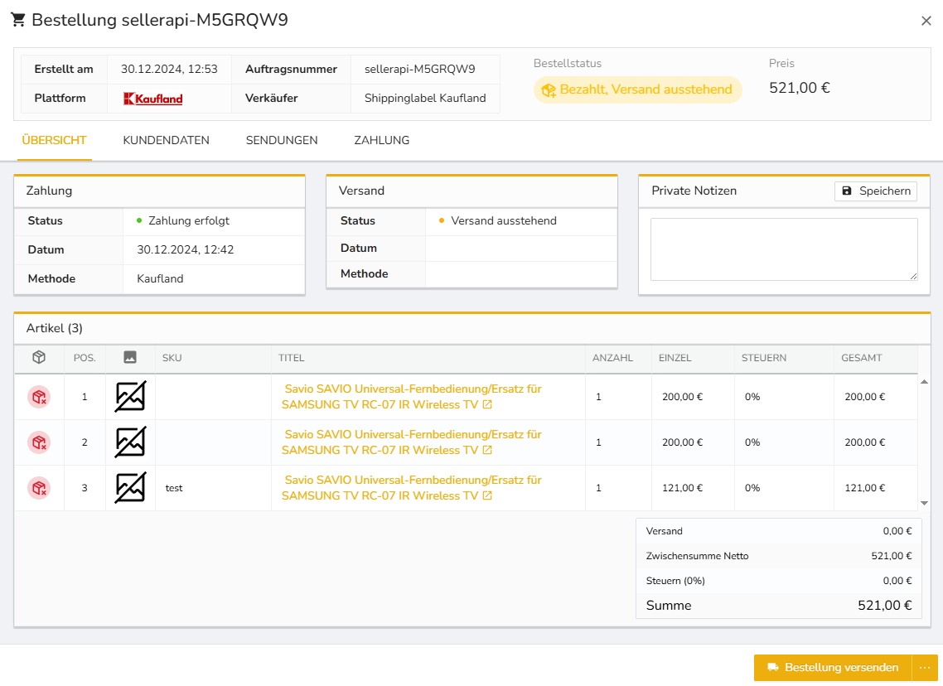Open external link icon of first article

(487, 404)
